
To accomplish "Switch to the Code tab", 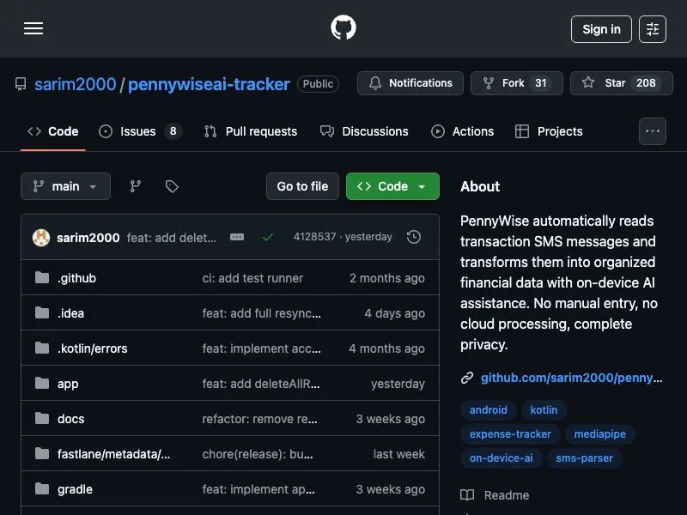I will (53, 131).
